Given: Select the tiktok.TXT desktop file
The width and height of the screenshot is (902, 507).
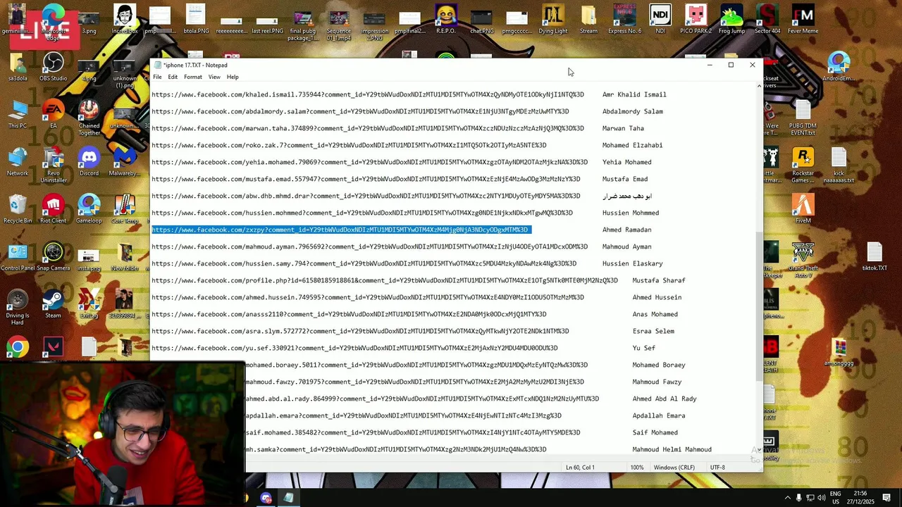Looking at the screenshot, I should pyautogui.click(x=874, y=257).
